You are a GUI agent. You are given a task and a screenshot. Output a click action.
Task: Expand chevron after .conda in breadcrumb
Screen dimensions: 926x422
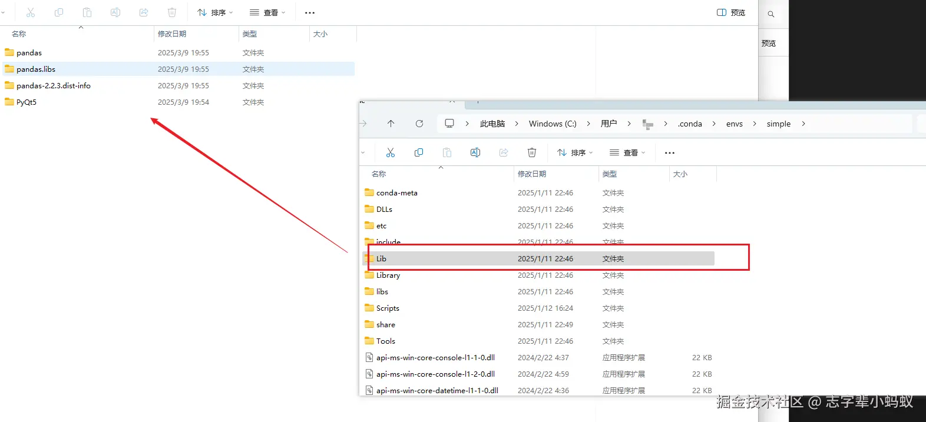click(x=714, y=124)
